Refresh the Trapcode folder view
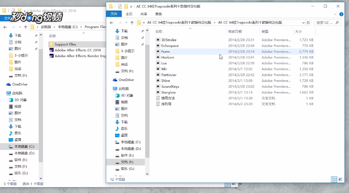349x193 pixels. tap(308, 23)
